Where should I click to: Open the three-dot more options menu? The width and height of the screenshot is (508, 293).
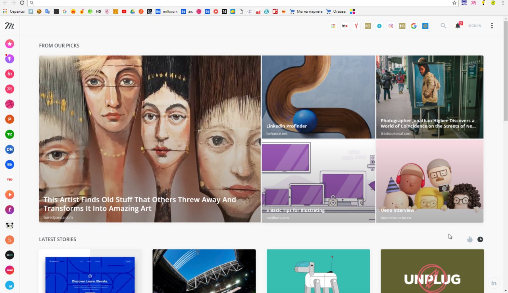tap(492, 26)
